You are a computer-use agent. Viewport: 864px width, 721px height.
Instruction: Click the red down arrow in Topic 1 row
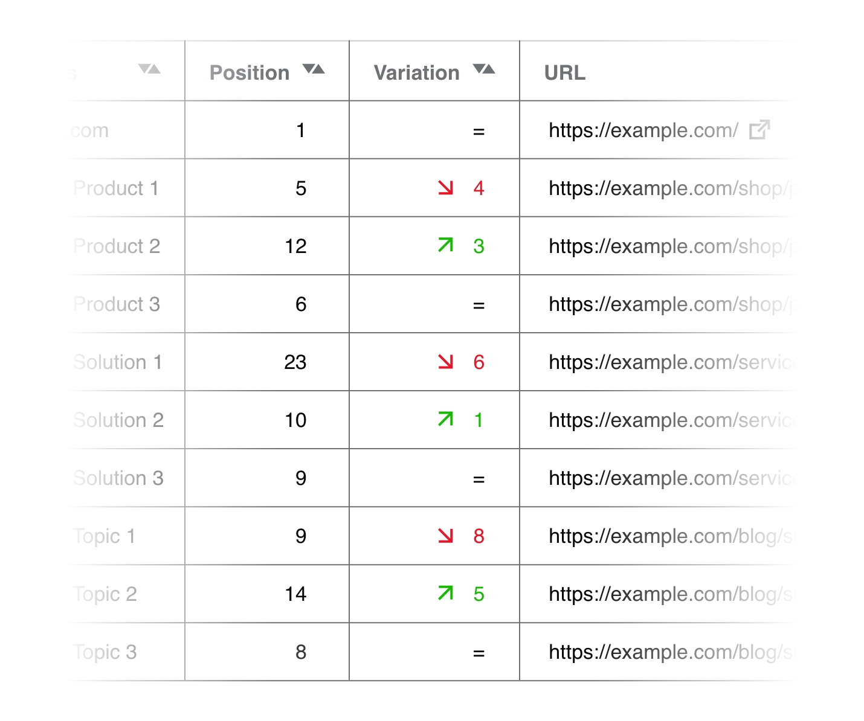(x=446, y=536)
